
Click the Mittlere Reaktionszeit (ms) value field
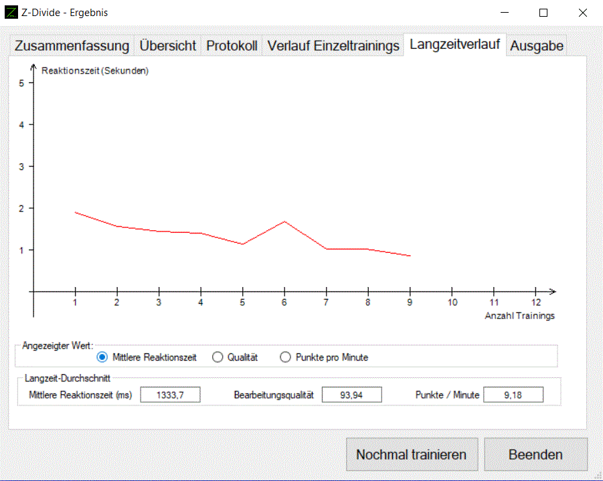point(170,395)
